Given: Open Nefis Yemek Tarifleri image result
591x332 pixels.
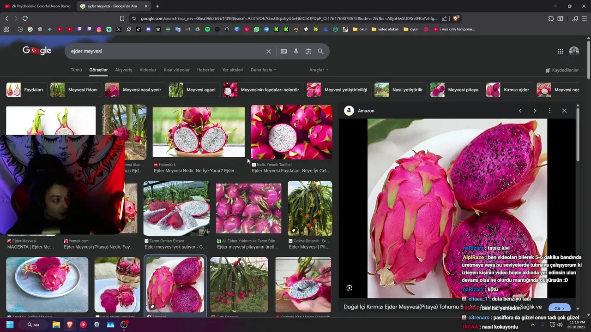Looking at the screenshot, I should coord(291,132).
